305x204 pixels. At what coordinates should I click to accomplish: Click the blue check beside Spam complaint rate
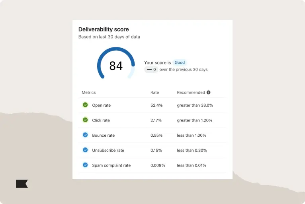tap(85, 165)
